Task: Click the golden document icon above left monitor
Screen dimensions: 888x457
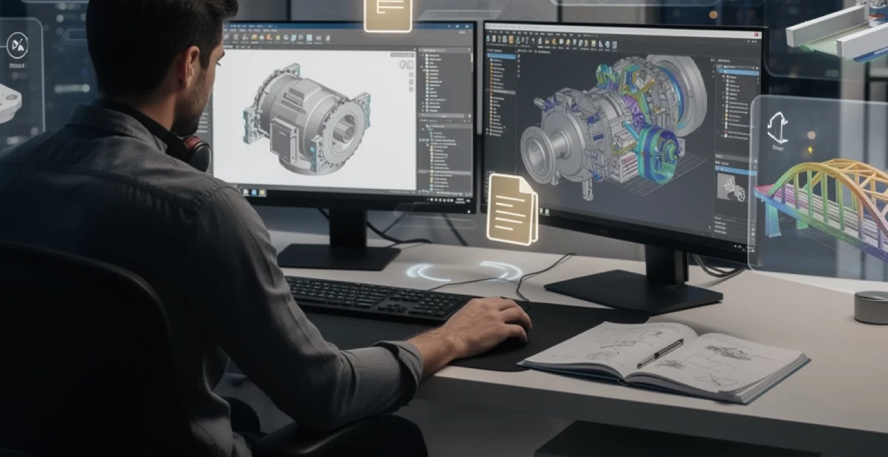Action: [387, 13]
